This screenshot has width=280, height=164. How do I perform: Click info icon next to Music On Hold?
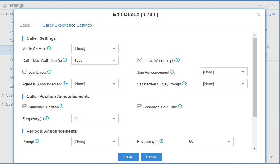(49, 48)
